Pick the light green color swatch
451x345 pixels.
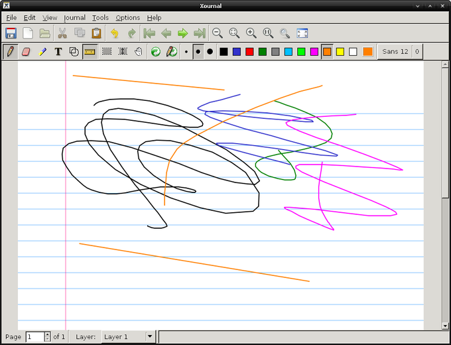click(301, 52)
